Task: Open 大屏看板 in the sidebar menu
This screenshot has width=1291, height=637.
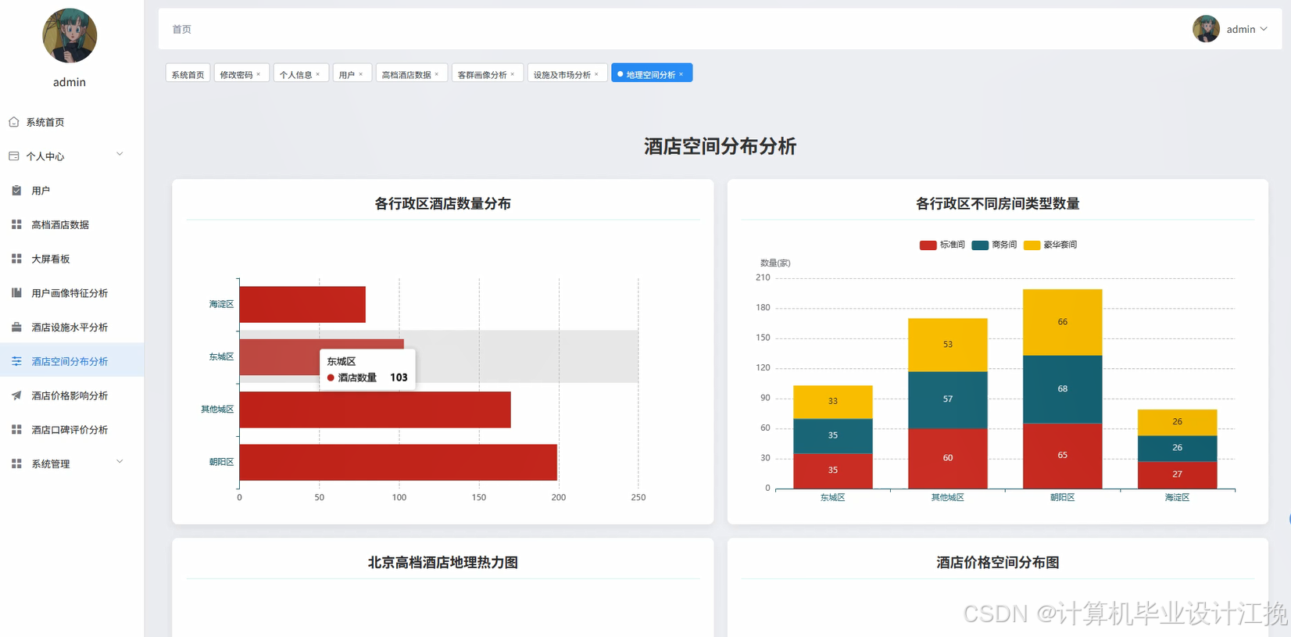Action: coord(72,259)
